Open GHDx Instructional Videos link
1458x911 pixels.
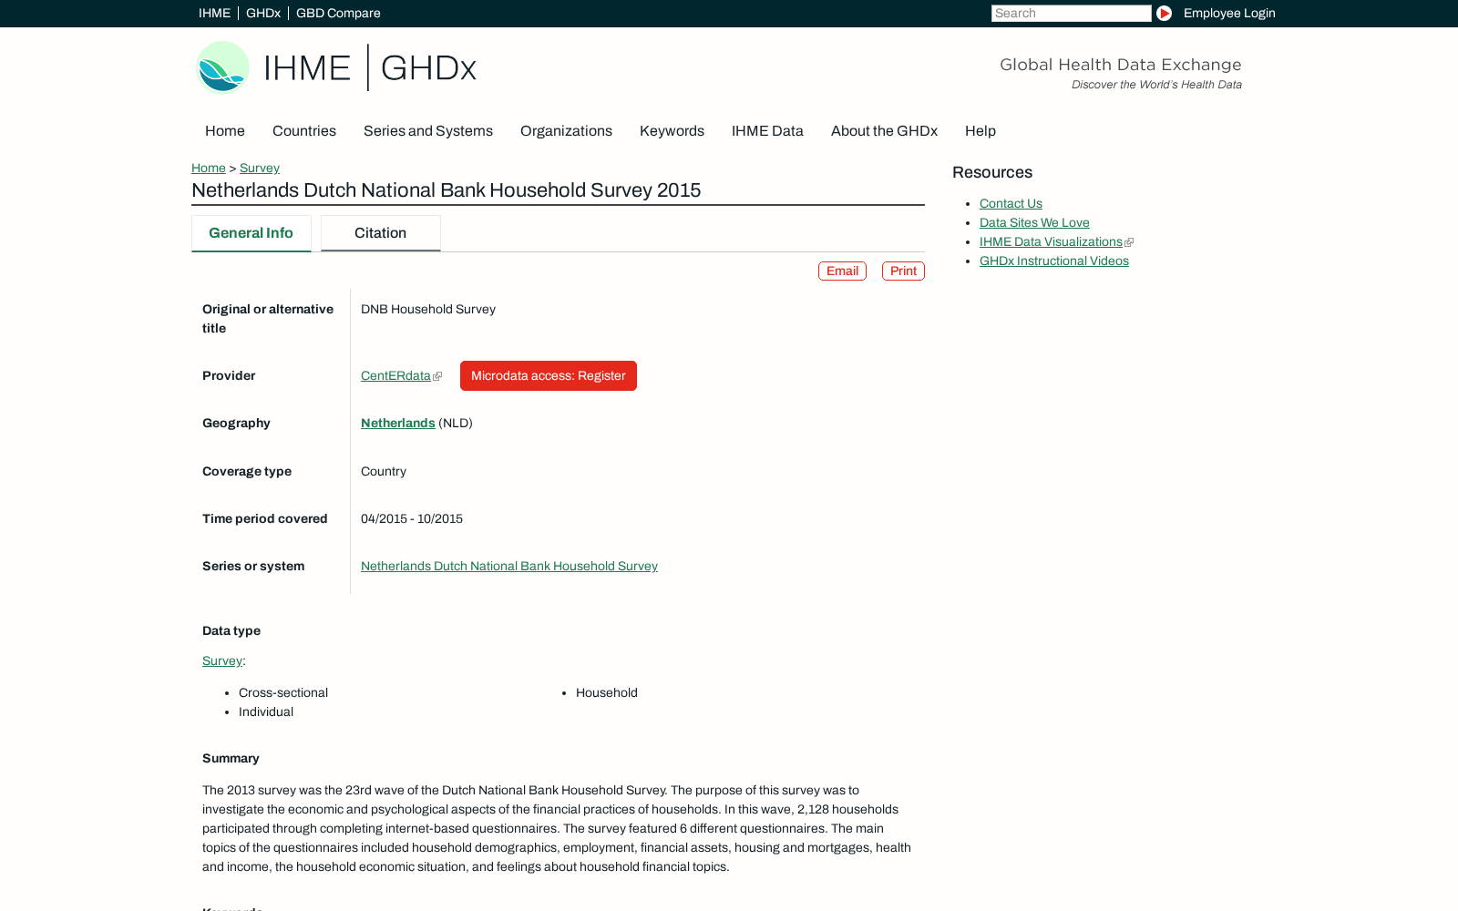pos(1054,261)
